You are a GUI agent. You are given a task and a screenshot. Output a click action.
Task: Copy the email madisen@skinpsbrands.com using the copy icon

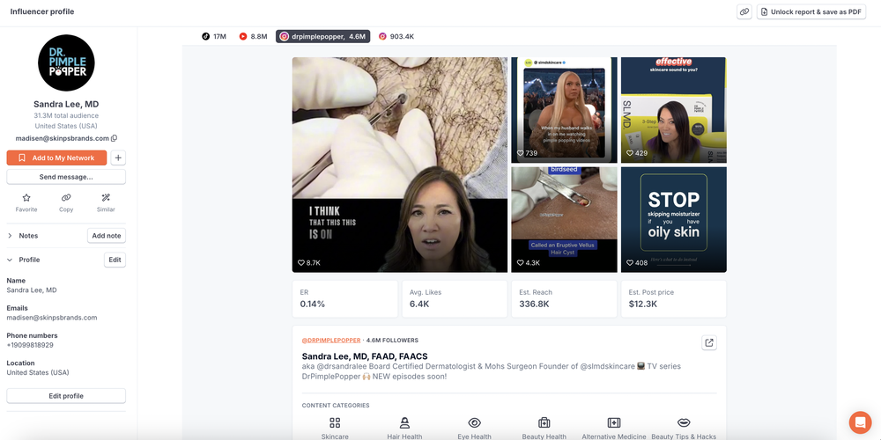(115, 138)
